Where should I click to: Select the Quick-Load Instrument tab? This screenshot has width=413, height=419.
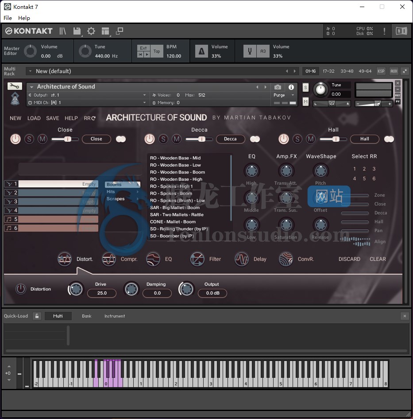click(115, 316)
